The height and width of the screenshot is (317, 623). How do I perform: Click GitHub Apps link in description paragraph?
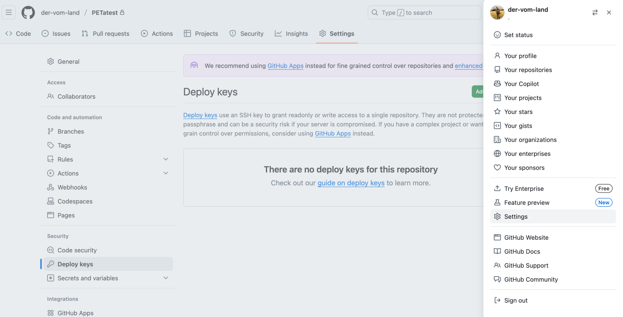(x=333, y=133)
